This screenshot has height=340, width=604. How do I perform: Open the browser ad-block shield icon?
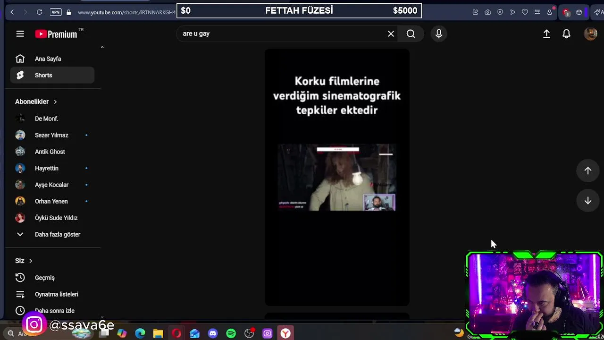[500, 12]
